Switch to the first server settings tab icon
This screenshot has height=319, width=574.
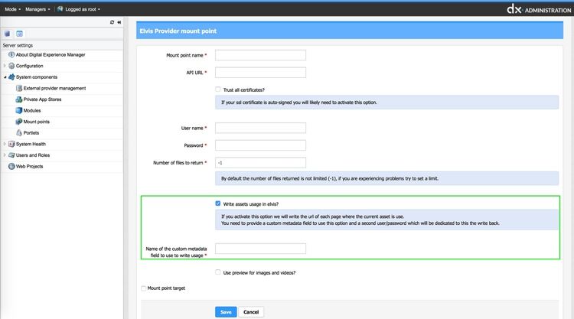coord(8,34)
